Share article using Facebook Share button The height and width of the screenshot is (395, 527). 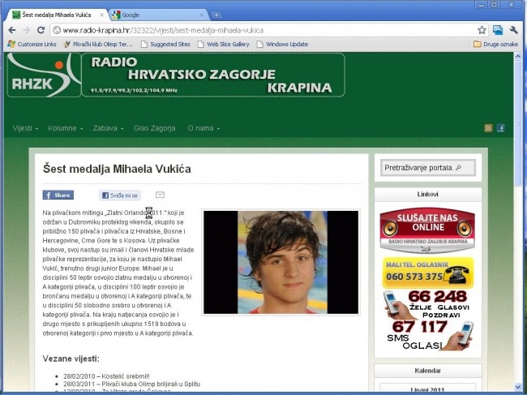58,195
